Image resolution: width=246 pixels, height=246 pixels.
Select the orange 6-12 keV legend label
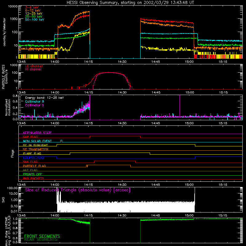pos(33,10)
